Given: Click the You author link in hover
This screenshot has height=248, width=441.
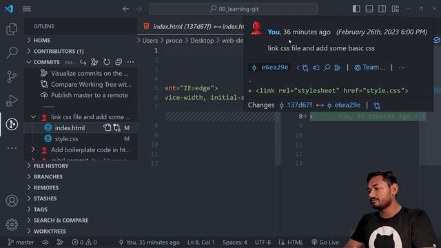Looking at the screenshot, I should (x=274, y=32).
